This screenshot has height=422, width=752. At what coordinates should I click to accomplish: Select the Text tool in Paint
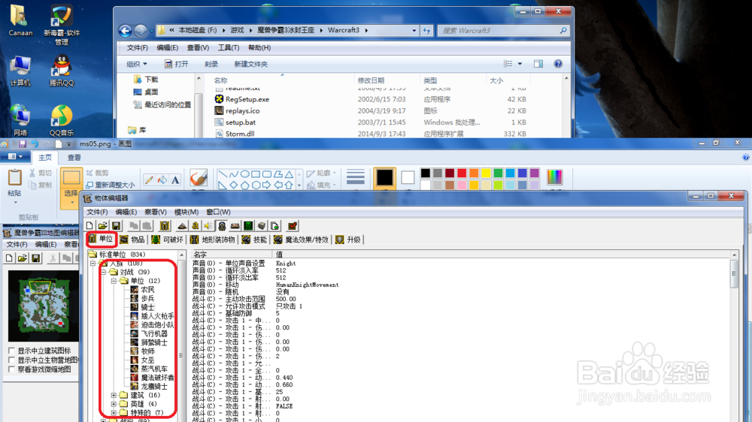pos(175,179)
